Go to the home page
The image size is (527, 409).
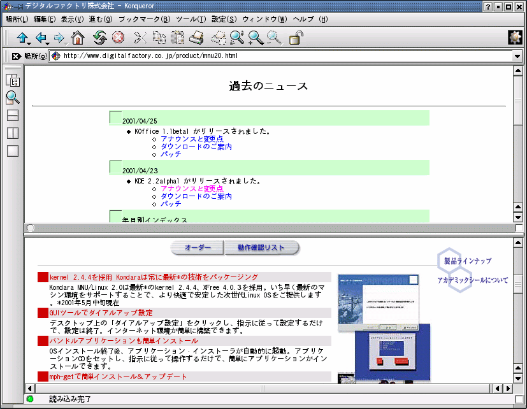pyautogui.click(x=78, y=38)
